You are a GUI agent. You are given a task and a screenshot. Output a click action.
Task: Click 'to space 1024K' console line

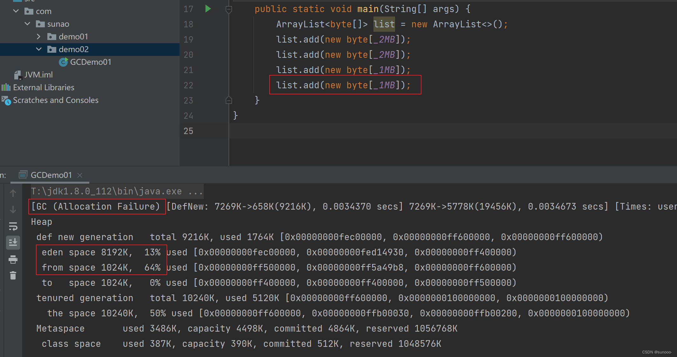pyautogui.click(x=279, y=283)
